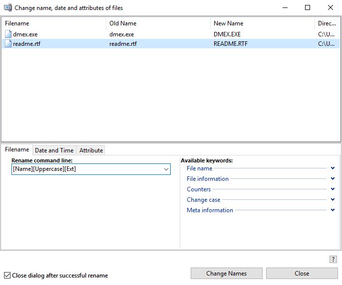Click the dmex.exe file icon
The height and width of the screenshot is (285, 342).
[x=8, y=34]
